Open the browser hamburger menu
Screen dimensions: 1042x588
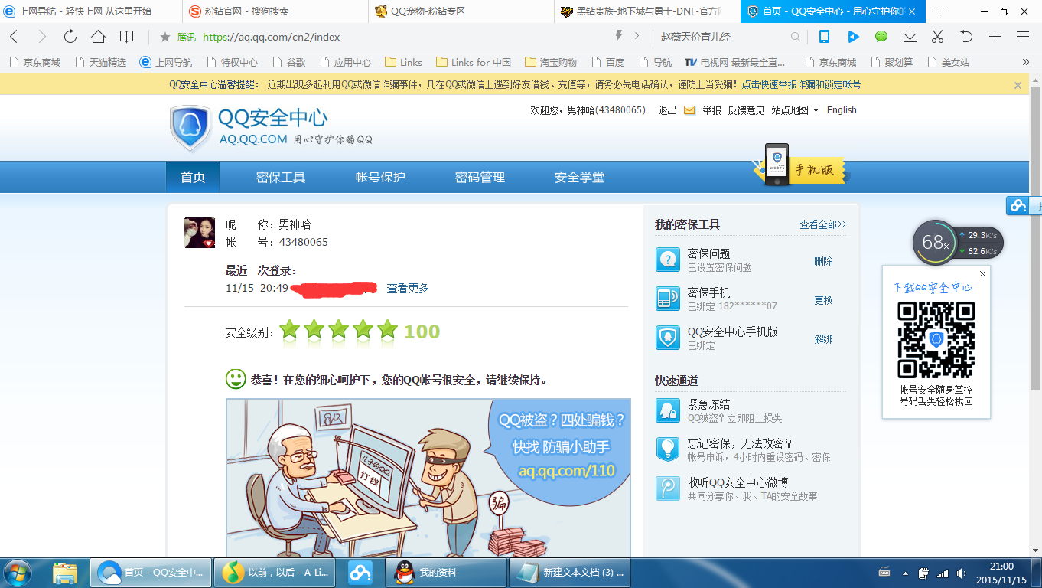[x=1023, y=37]
